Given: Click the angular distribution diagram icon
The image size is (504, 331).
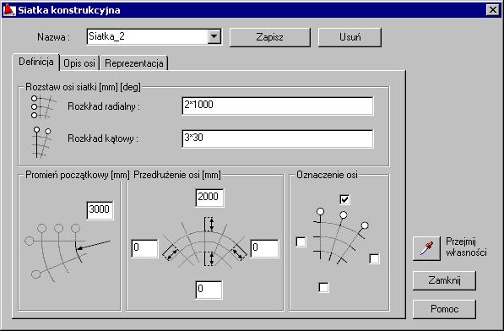Looking at the screenshot, I should (42, 143).
